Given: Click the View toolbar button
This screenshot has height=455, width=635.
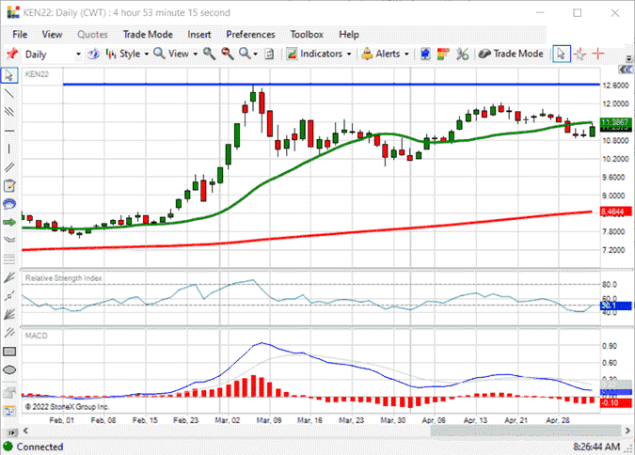Looking at the screenshot, I should point(175,54).
